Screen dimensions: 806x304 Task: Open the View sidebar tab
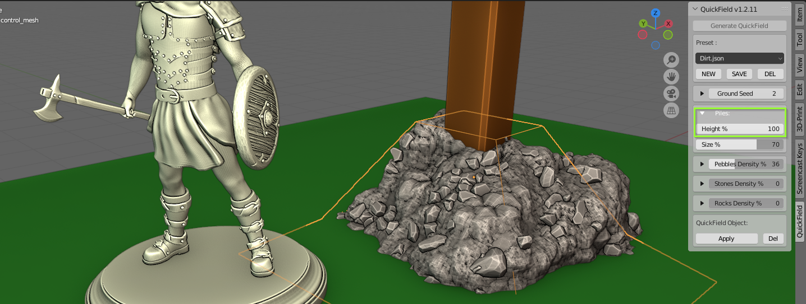[800, 65]
